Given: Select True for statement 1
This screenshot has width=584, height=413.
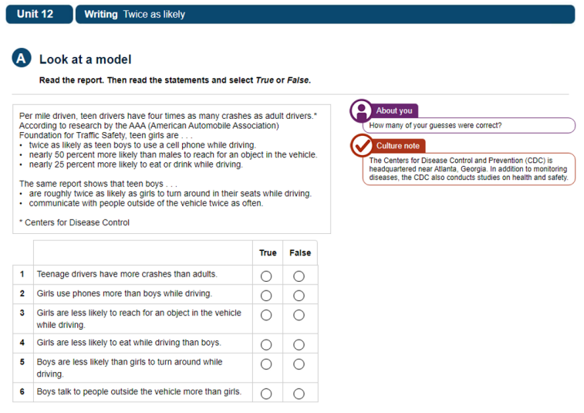Looking at the screenshot, I should coord(266,276).
